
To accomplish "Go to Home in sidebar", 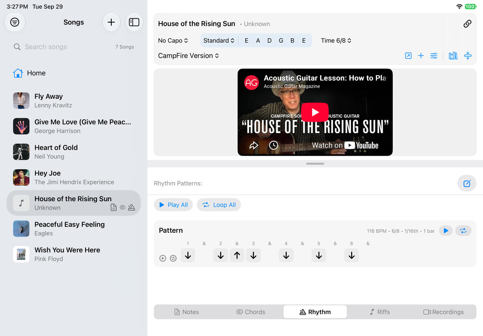I will click(29, 73).
